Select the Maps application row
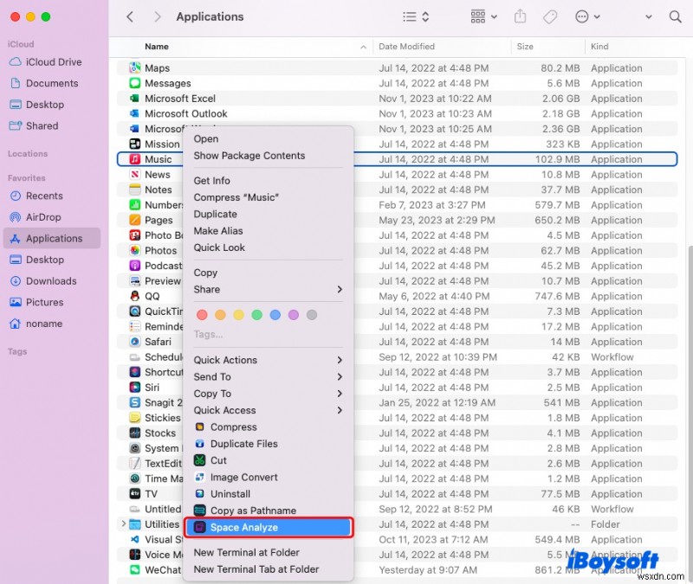 (397, 68)
